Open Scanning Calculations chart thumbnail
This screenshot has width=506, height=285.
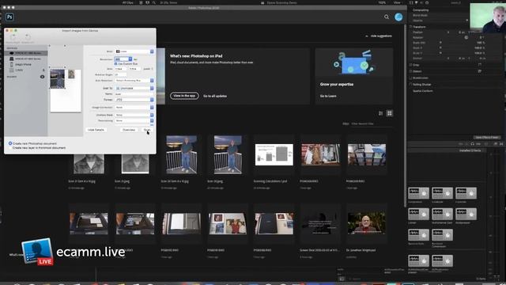274,155
